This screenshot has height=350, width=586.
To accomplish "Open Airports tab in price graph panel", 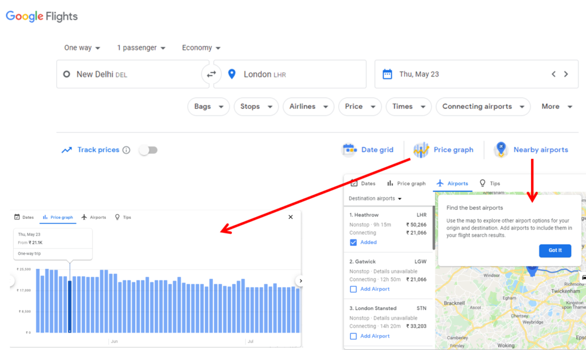I will pos(93,217).
